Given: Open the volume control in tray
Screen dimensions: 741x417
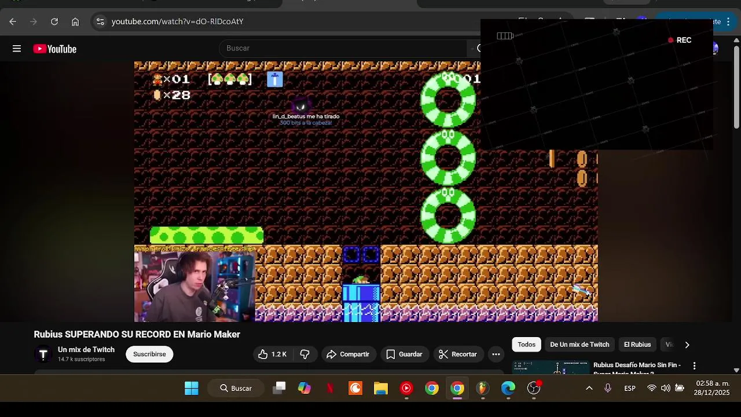Looking at the screenshot, I should 666,388.
